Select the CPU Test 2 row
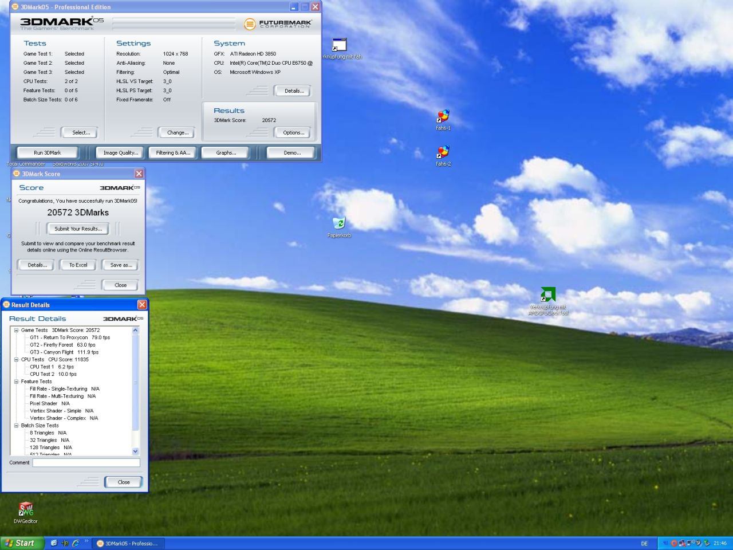Image resolution: width=733 pixels, height=550 pixels. [x=53, y=375]
